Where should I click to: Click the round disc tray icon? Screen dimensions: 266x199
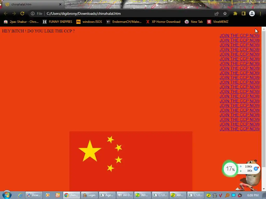point(240,195)
